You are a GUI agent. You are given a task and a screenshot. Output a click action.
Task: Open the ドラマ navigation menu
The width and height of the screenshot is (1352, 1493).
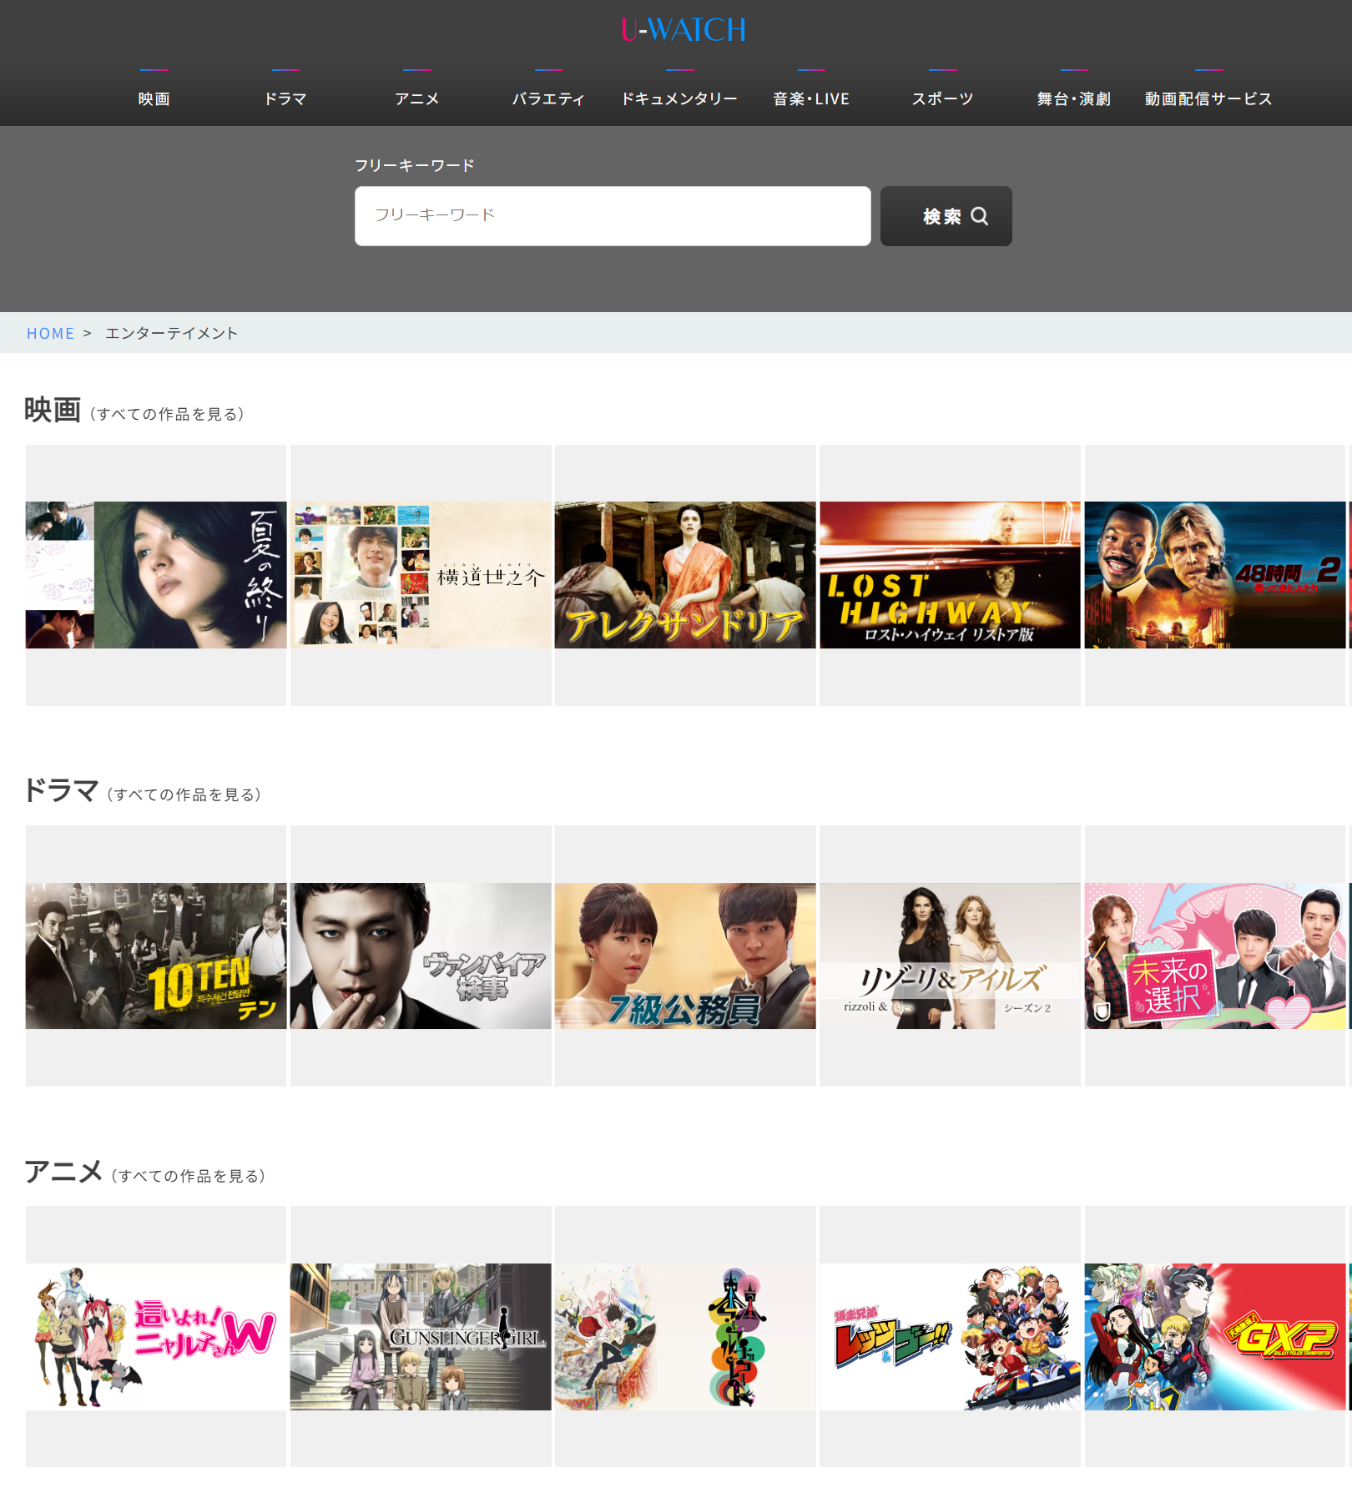285,98
